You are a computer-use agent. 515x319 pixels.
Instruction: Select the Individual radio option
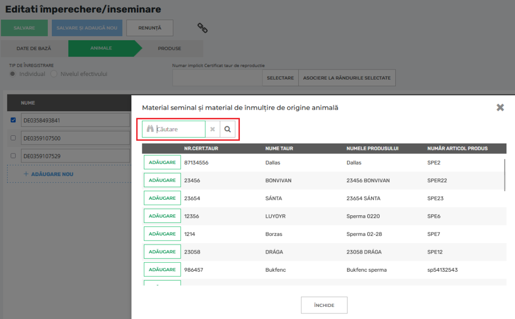13,74
